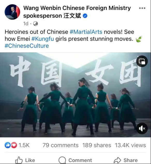Click Wang Wenbin's profile picture

click(12, 12)
